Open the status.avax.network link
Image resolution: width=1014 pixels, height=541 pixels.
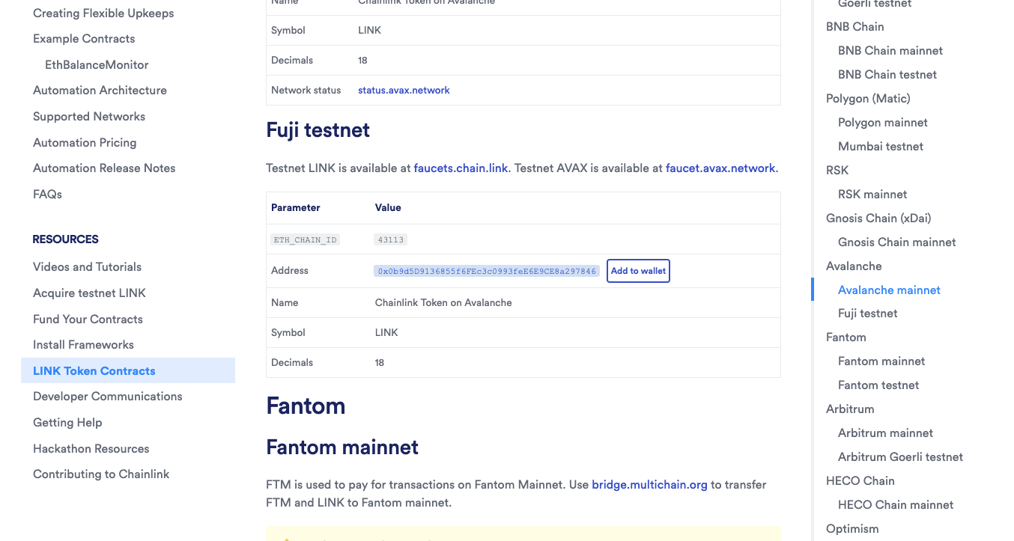(404, 90)
